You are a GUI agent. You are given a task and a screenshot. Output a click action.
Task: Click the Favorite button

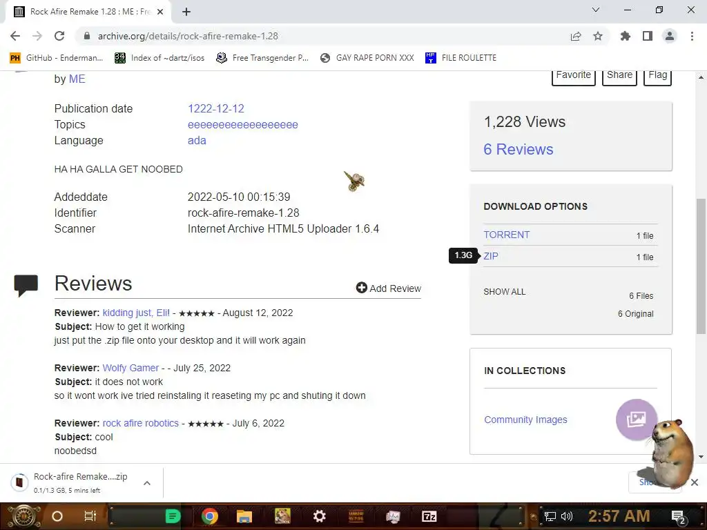click(x=574, y=76)
